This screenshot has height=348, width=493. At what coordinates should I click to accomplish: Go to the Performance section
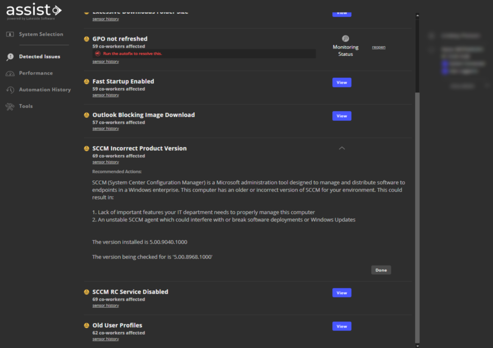[36, 73]
